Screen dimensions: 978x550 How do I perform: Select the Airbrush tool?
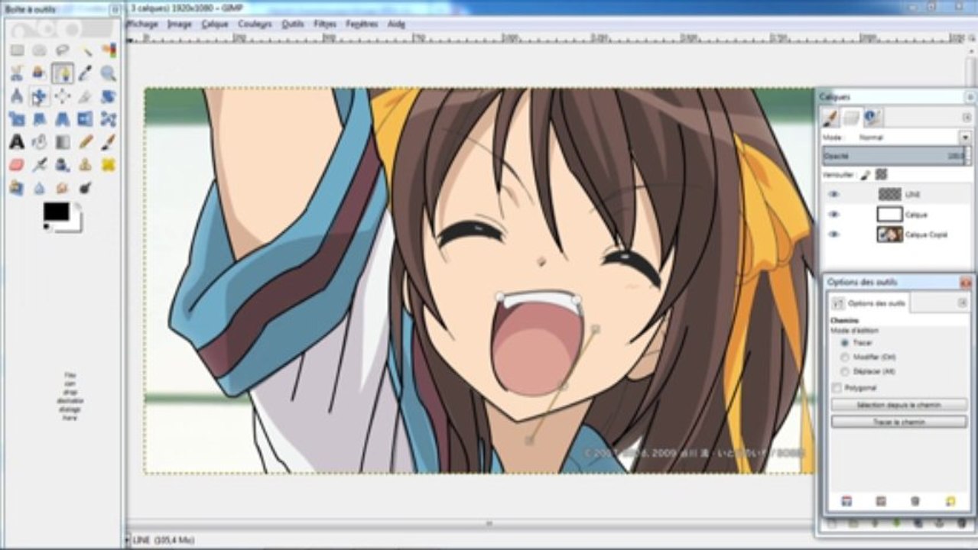coord(40,165)
